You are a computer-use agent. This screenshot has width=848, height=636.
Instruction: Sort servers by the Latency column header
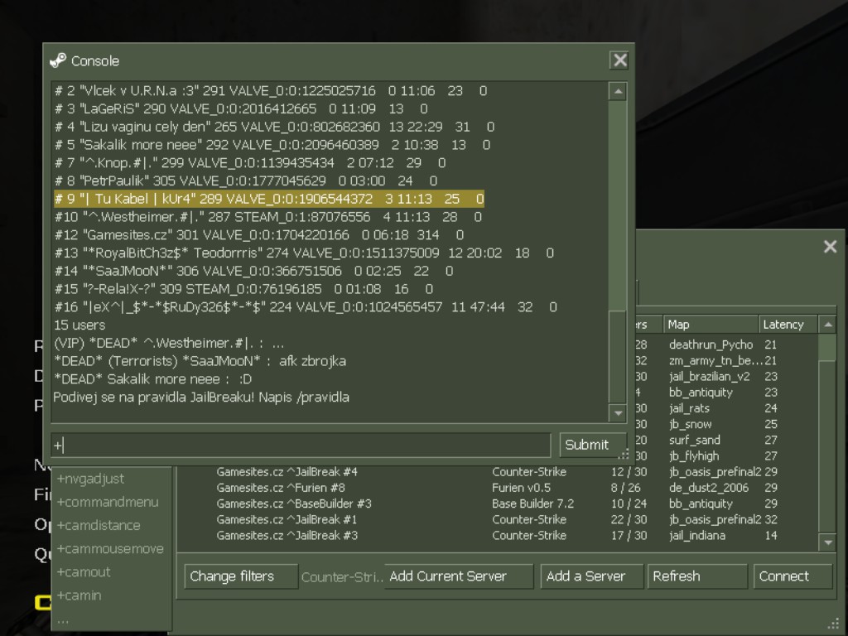point(788,325)
